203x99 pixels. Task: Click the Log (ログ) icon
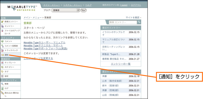(2, 88)
